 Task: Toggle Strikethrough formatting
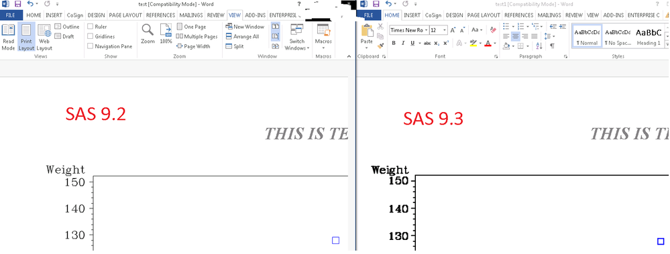tap(427, 43)
